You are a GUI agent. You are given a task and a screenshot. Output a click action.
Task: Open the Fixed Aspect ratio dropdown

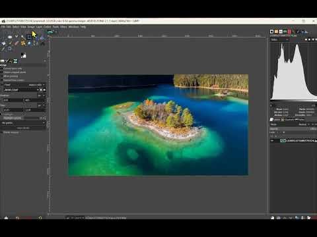tap(36, 85)
